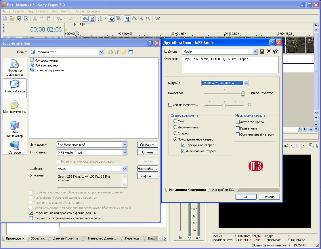Save the MP3 template with floppy icon
Viewport: 321px width, 249px height.
click(x=262, y=52)
